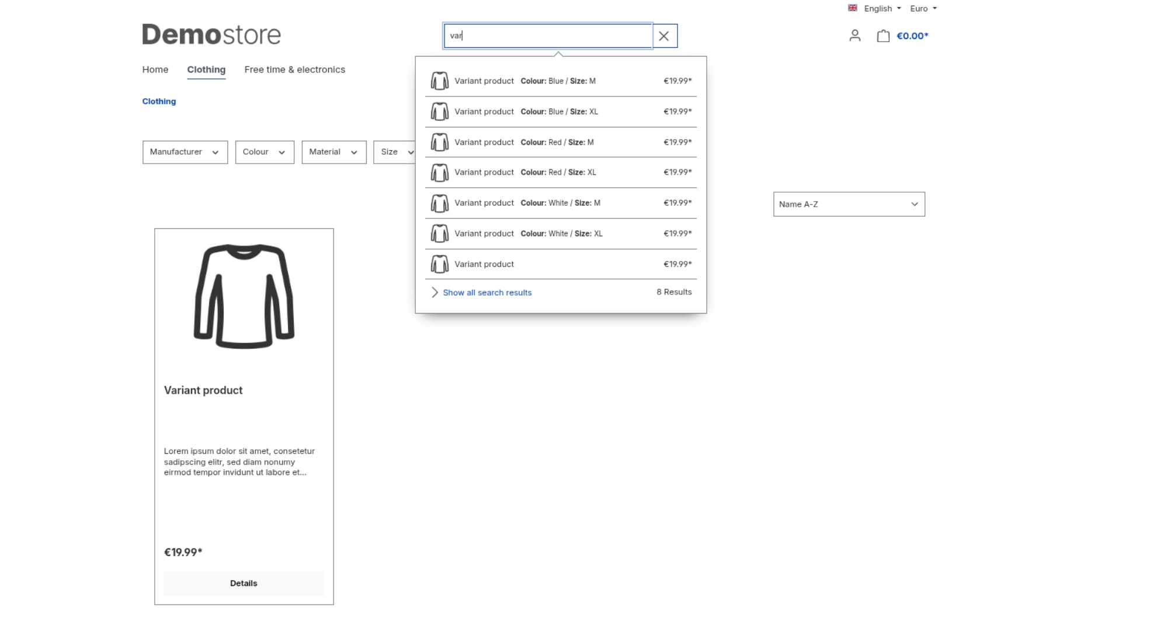The height and width of the screenshot is (635, 1160).
Task: Click the Demostore logo
Action: 211,34
